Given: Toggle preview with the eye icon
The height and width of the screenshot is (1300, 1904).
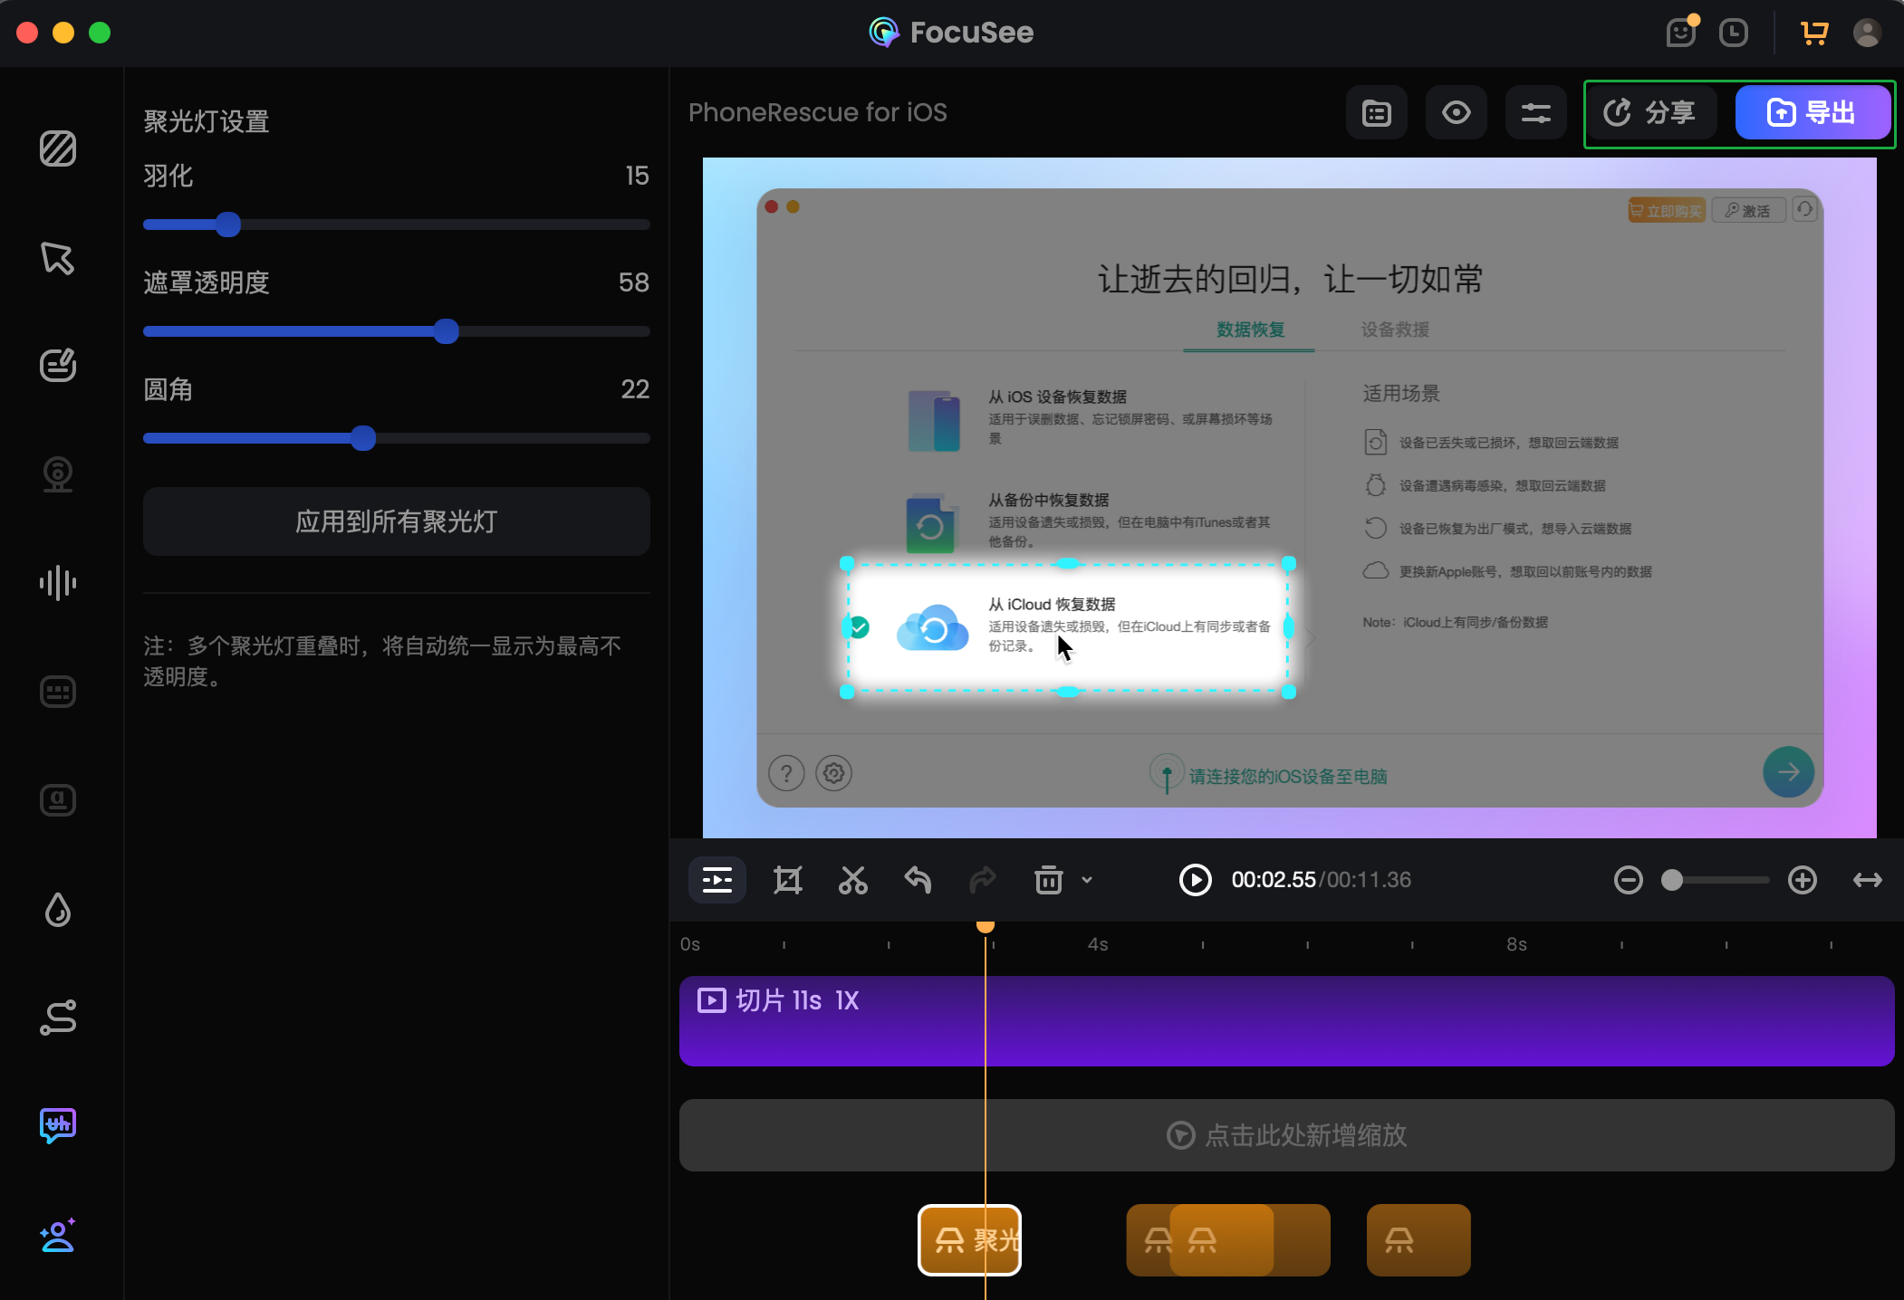Looking at the screenshot, I should click(x=1457, y=113).
